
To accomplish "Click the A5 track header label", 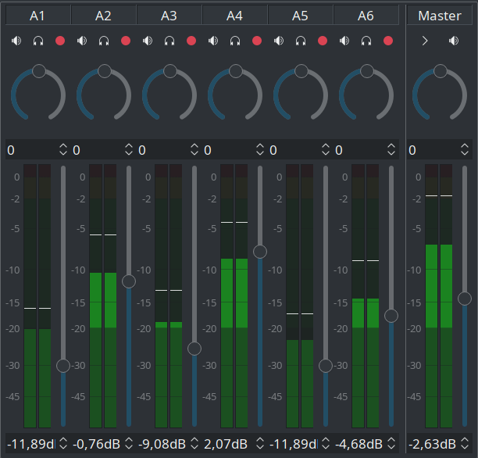I will [300, 16].
